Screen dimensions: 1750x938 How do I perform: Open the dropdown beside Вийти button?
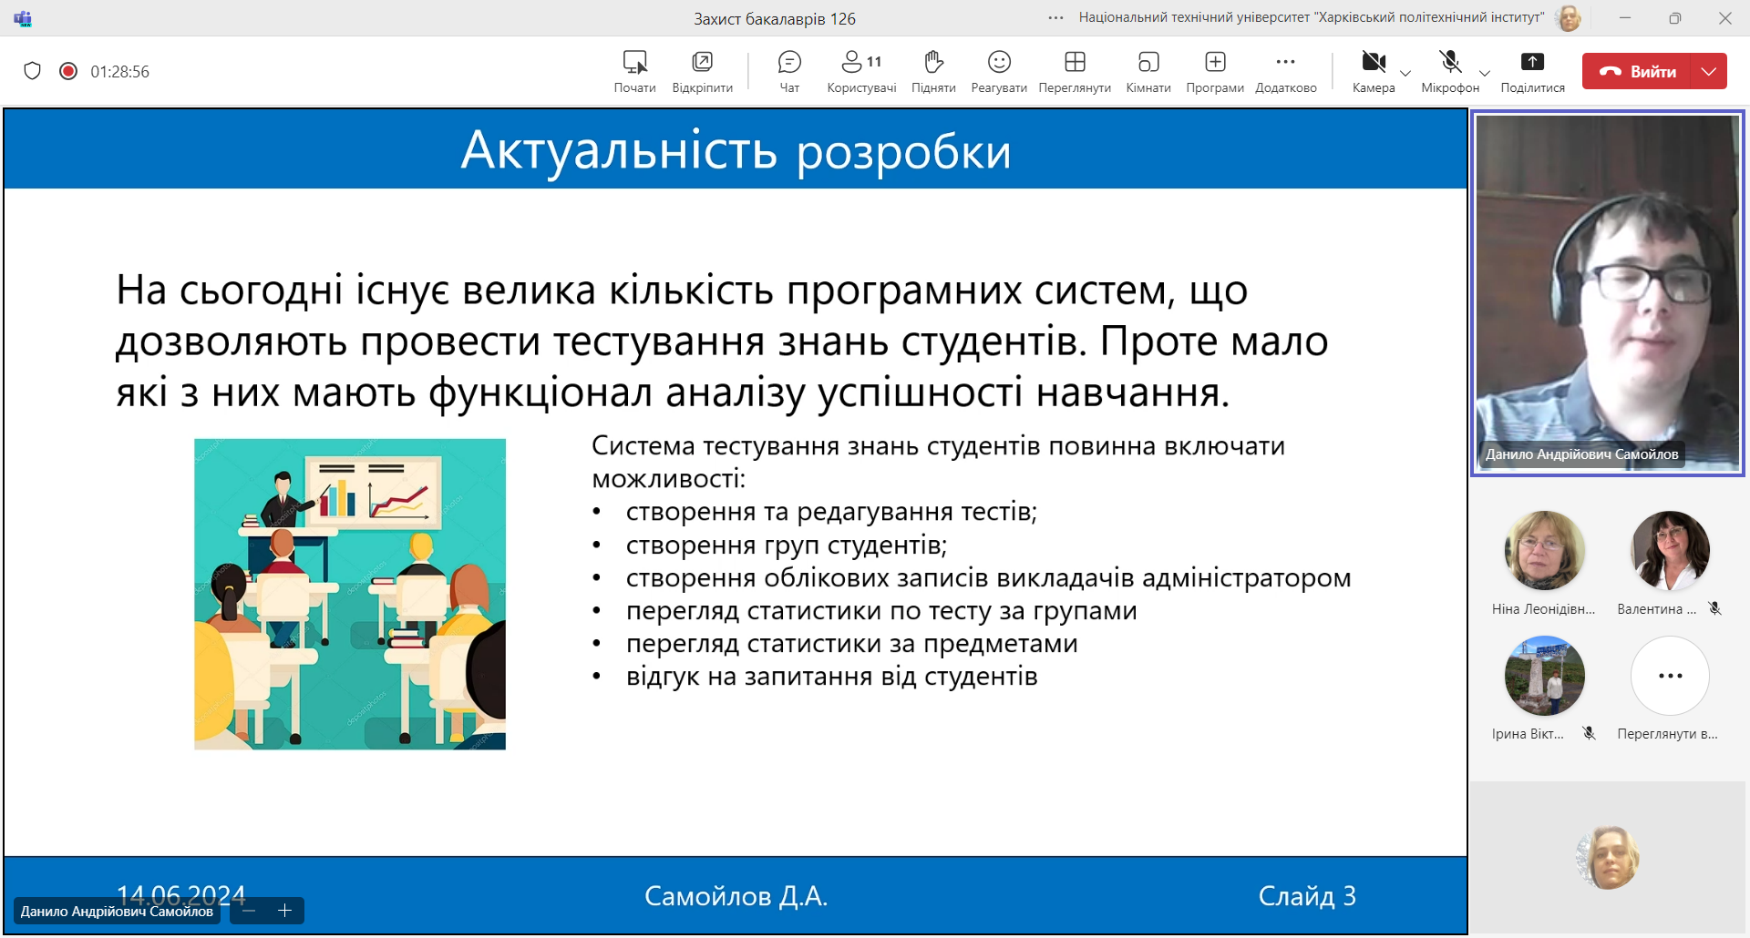(1709, 71)
